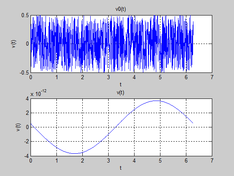Click the "5" x-tick label under bottom plot
The width and height of the screenshot is (234, 176).
(x=160, y=161)
